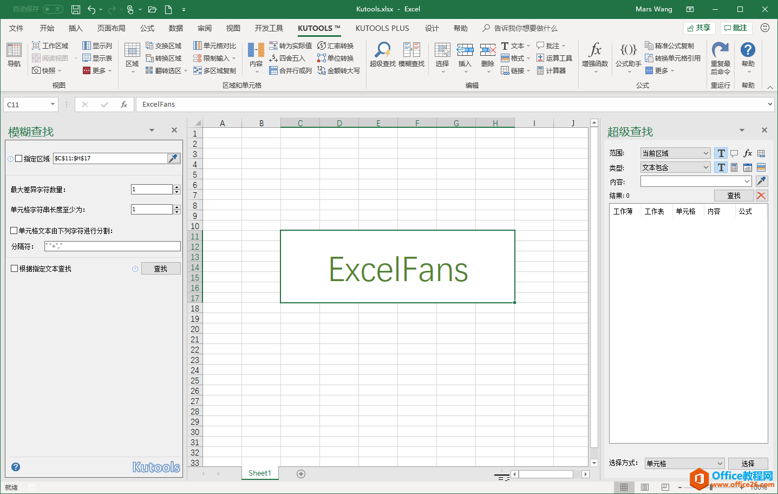Toggle the 自动保存 autosave switch
Image resolution: width=778 pixels, height=494 pixels.
[53, 9]
